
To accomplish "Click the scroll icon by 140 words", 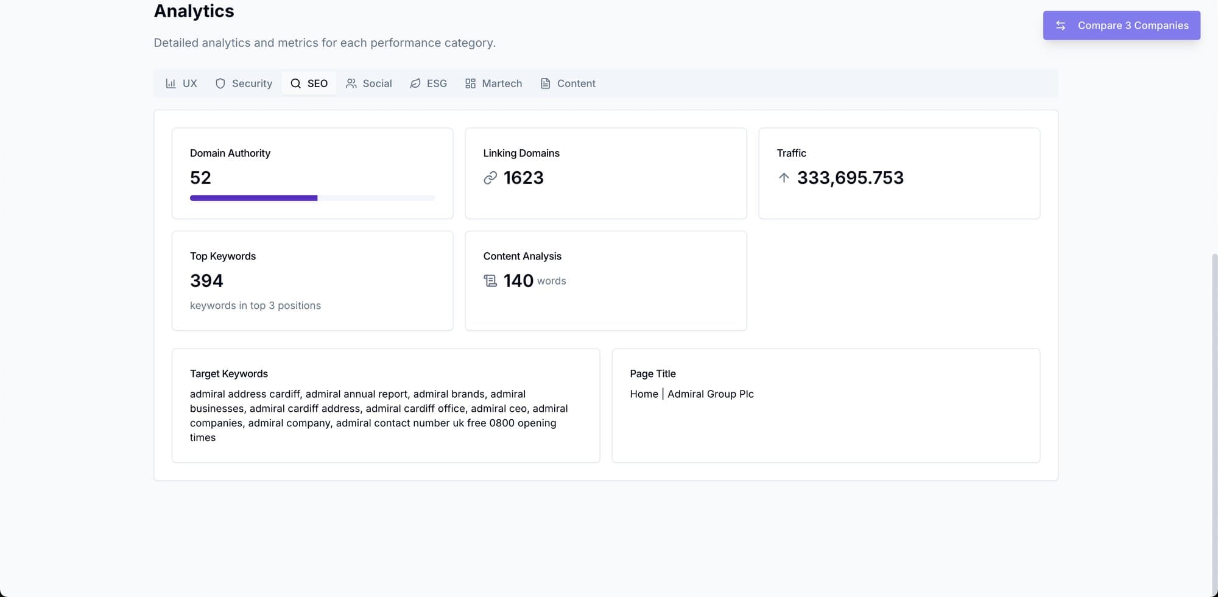I will [490, 281].
